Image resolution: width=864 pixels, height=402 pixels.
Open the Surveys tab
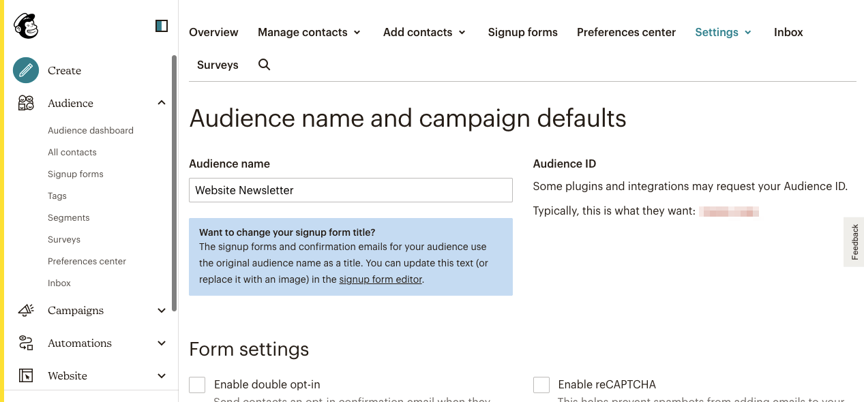218,65
